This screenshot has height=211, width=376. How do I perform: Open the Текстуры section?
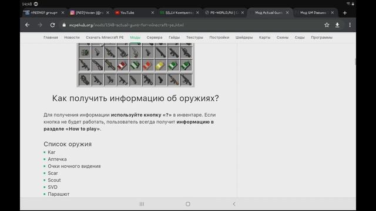(x=194, y=38)
